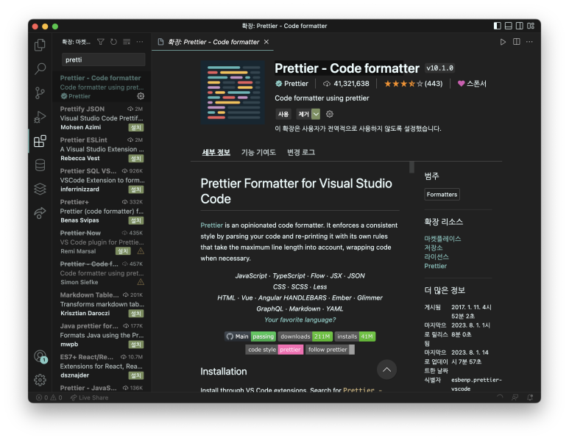Click the code style prettier badge
Image resolution: width=569 pixels, height=440 pixels.
point(275,350)
